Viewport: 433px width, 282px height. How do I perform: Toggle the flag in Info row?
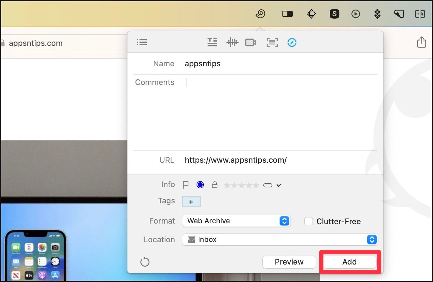point(186,185)
